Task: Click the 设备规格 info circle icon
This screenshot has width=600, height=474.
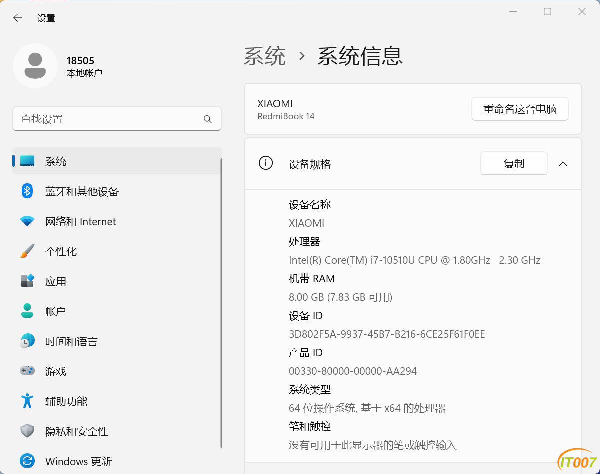Action: tap(266, 163)
